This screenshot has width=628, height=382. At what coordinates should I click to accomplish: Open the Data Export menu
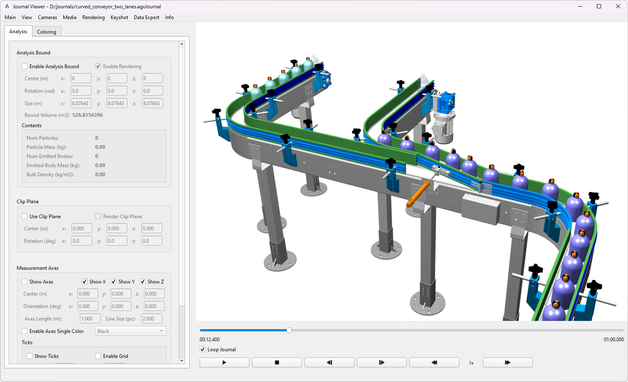point(146,17)
